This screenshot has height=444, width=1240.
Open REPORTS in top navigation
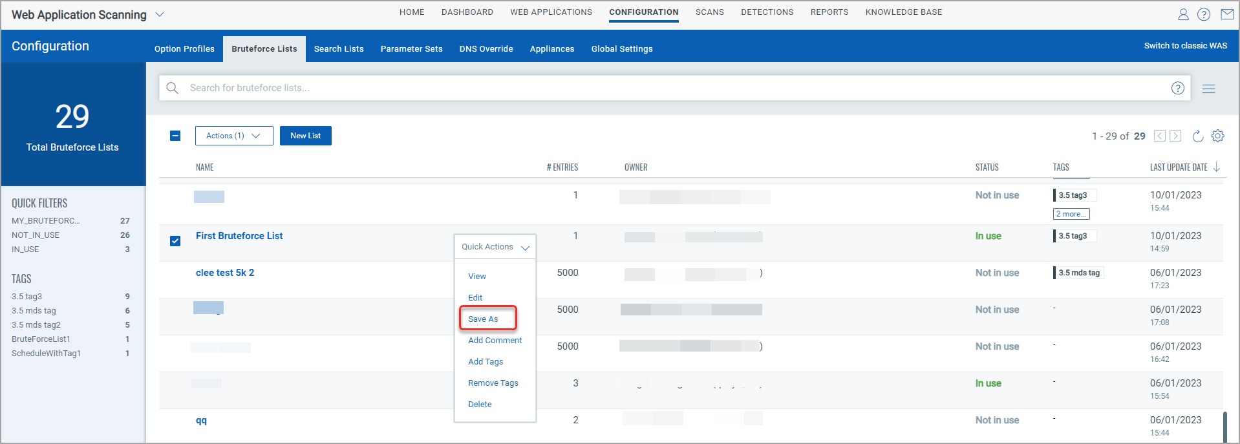[829, 12]
